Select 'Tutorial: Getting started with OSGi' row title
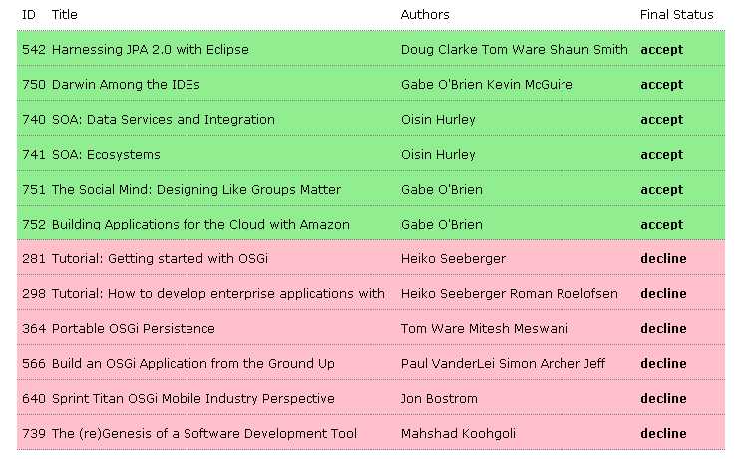This screenshot has width=749, height=459. coord(161,258)
